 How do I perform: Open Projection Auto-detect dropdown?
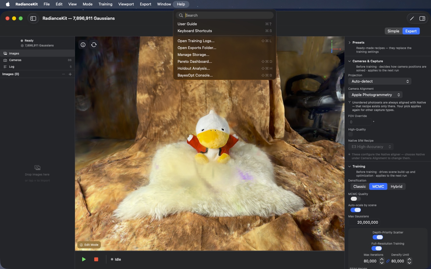pos(380,81)
